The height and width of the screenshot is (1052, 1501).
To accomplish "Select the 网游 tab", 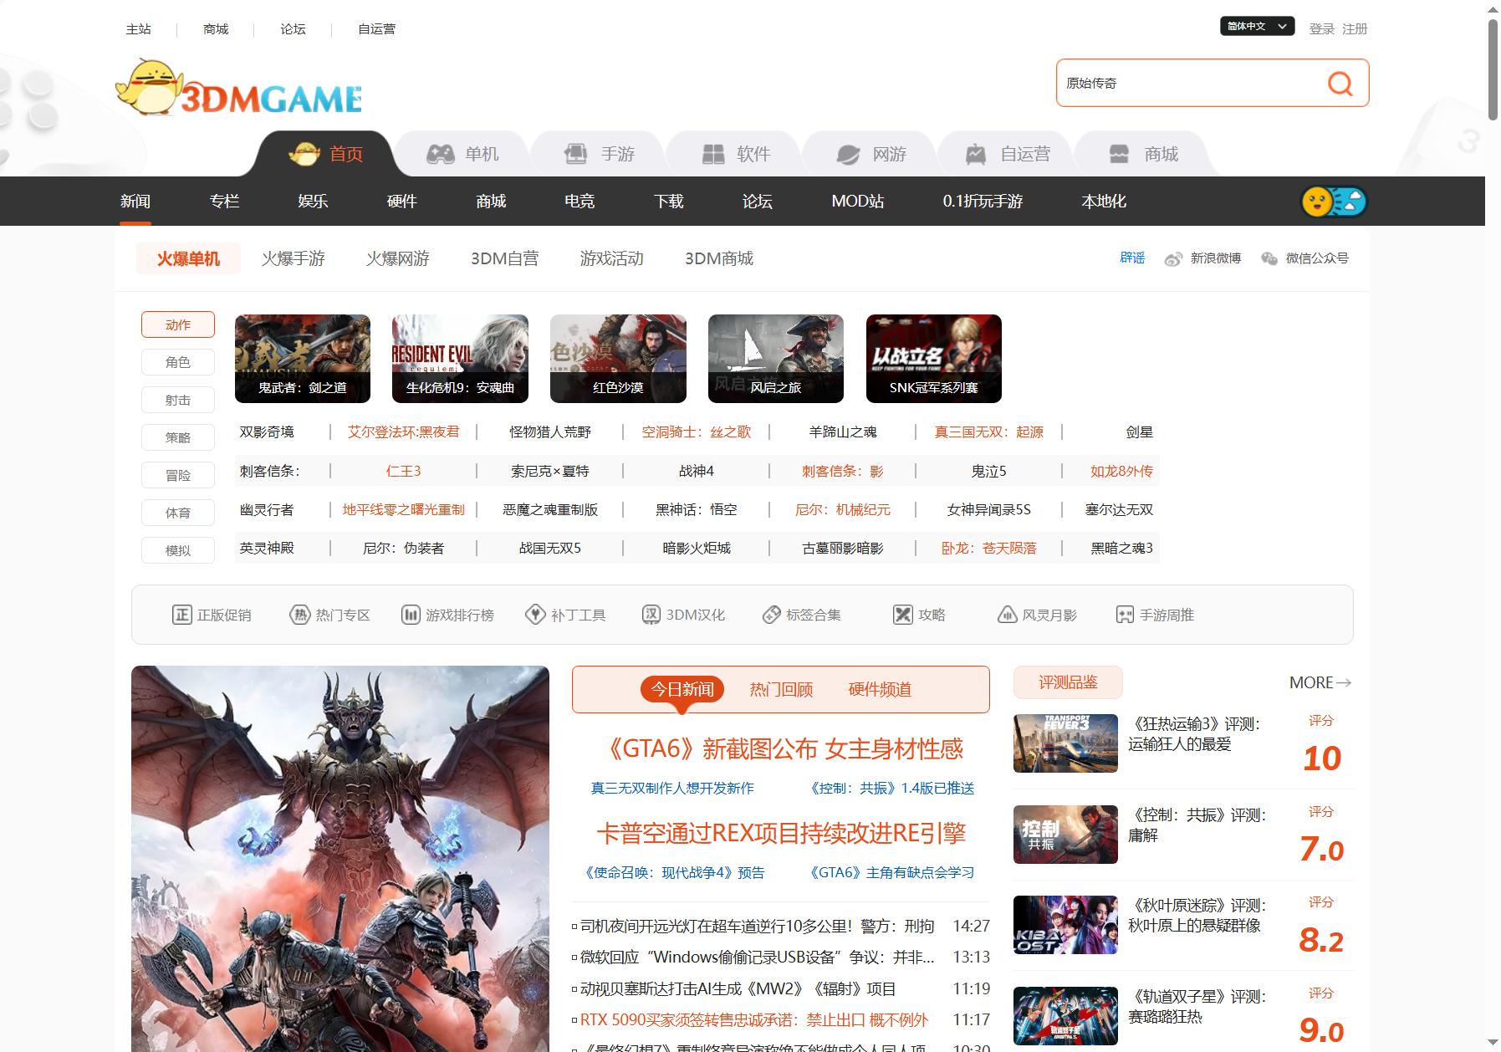I will 870,154.
